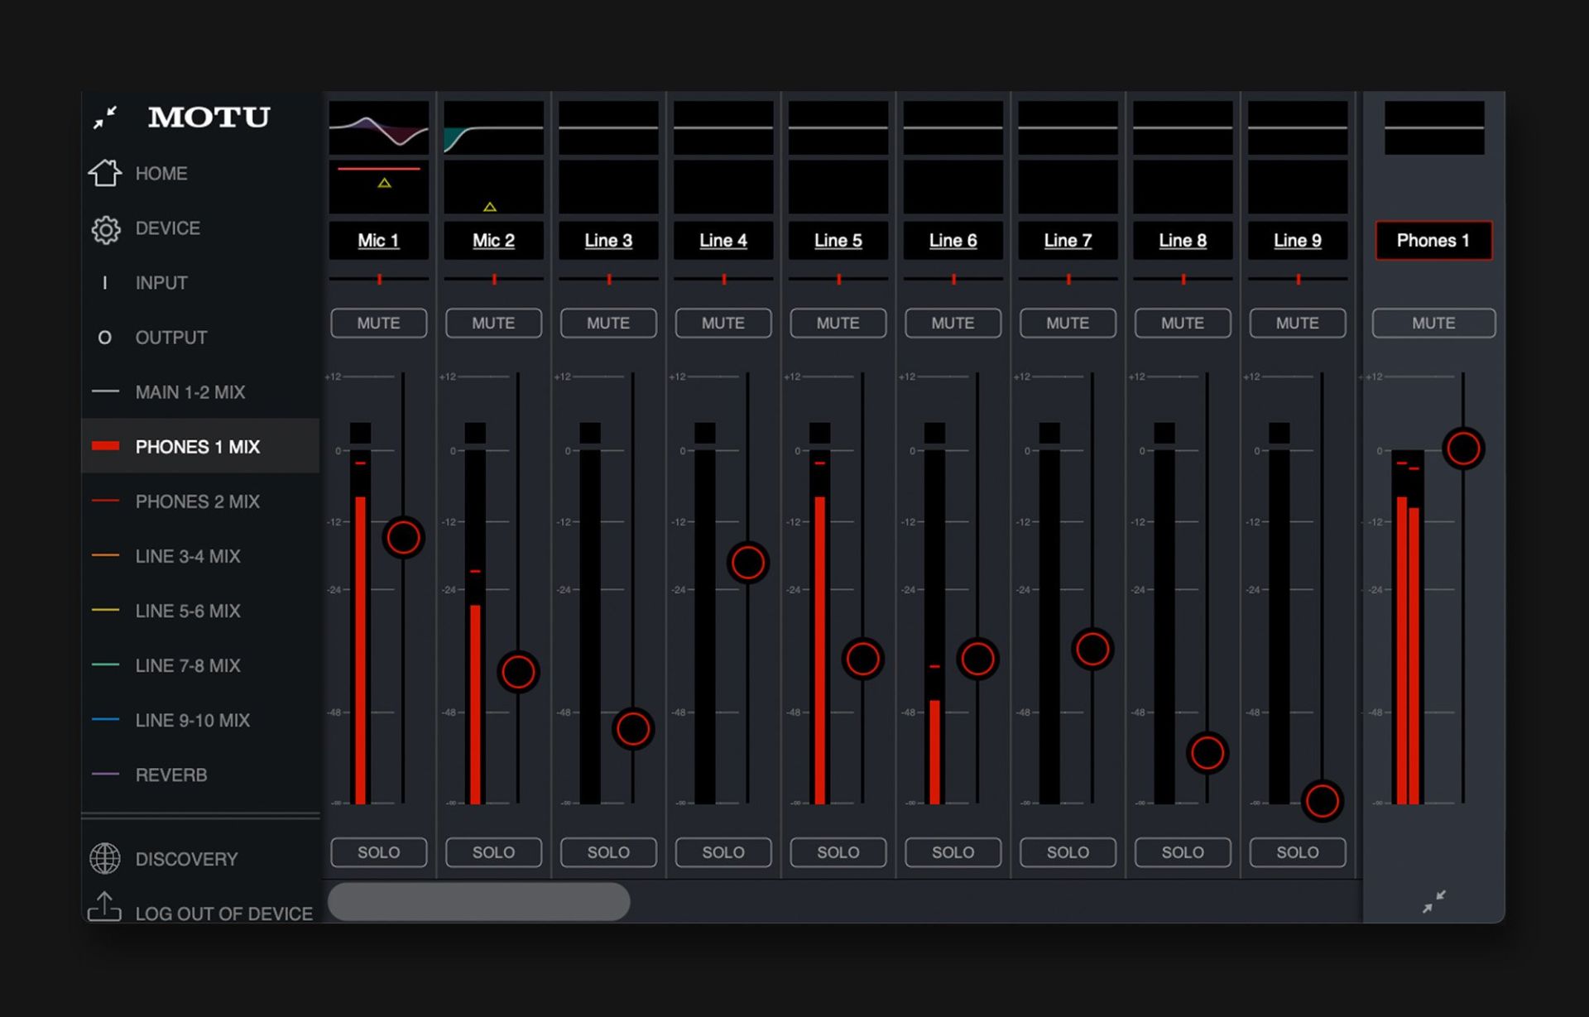Click the Discovery globe icon

click(105, 858)
